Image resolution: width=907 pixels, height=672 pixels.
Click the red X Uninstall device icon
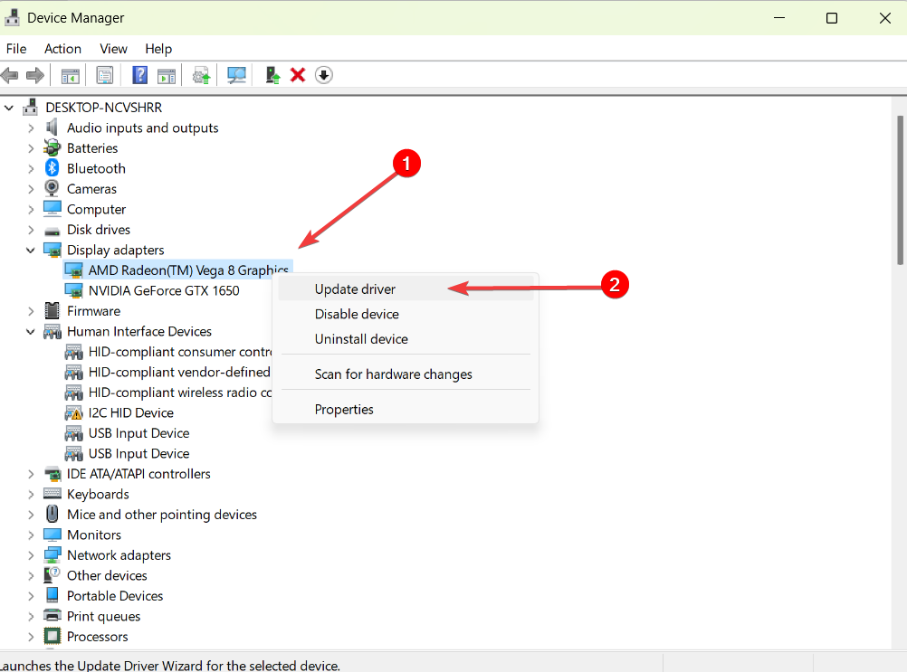click(298, 75)
